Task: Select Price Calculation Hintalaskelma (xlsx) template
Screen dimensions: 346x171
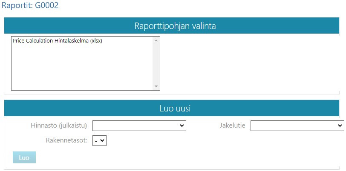Action: [58, 41]
